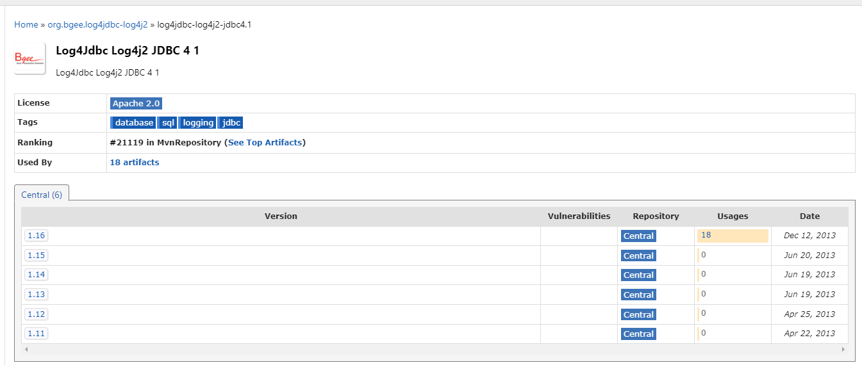Screen dimensions: 862x365
Task: Open version 1.15
Action: [37, 255]
